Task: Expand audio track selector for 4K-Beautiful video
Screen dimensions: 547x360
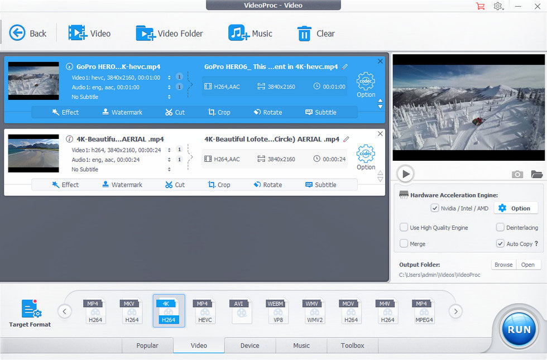Action: click(x=169, y=160)
